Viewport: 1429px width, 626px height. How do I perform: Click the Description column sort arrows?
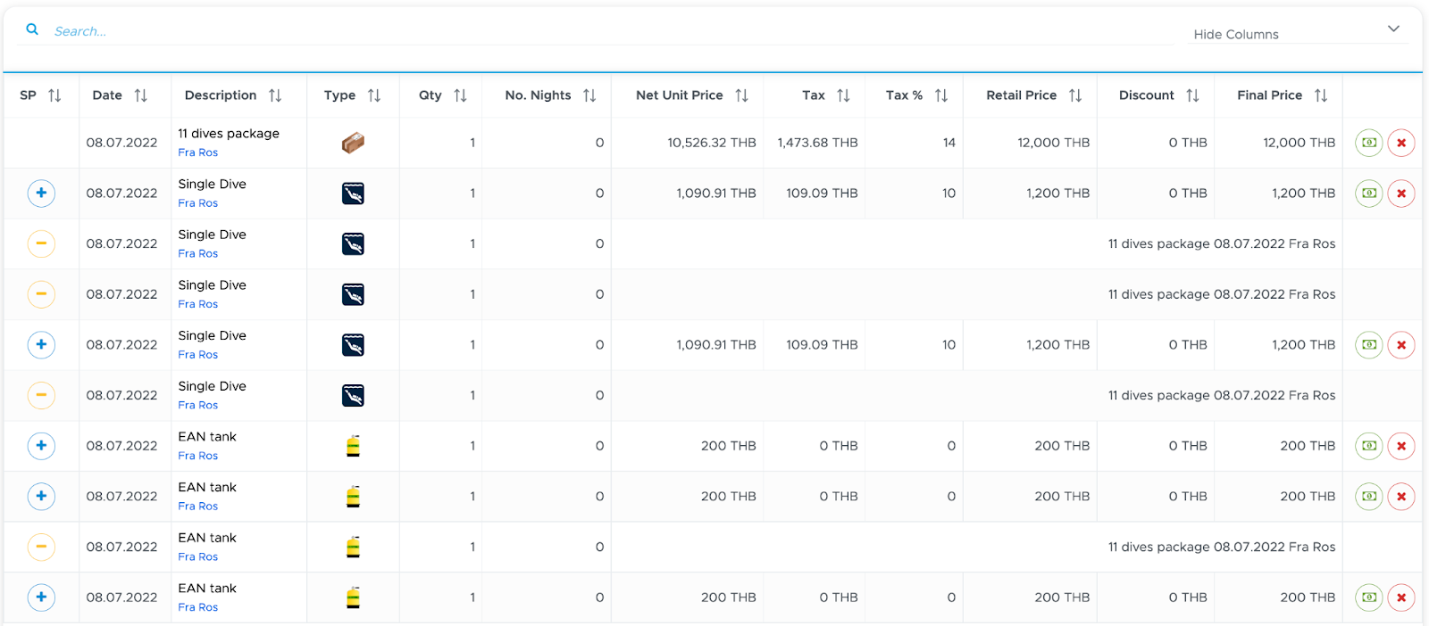point(275,95)
